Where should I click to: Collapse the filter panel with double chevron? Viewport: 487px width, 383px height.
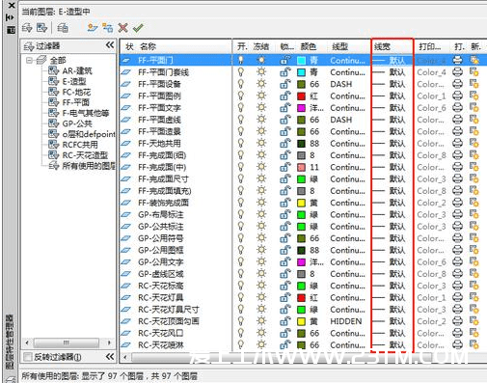tap(110, 45)
